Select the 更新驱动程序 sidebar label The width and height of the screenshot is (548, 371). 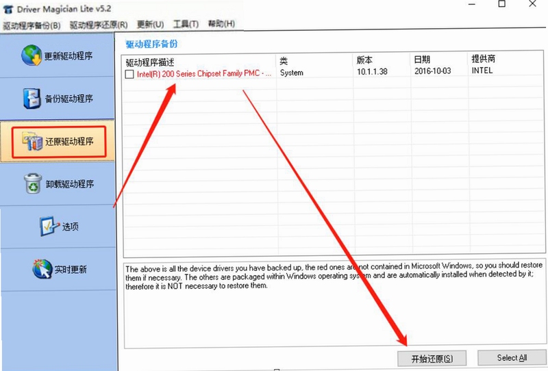[68, 56]
